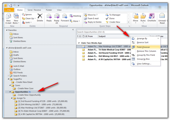Click the Meeting reply button
The width and height of the screenshot is (170, 120).
[x=75, y=16]
